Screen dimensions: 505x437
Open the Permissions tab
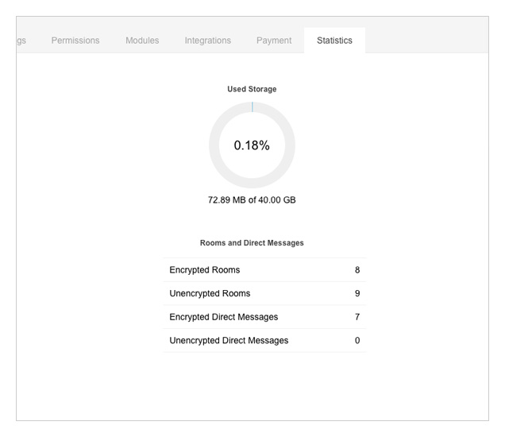pyautogui.click(x=75, y=41)
